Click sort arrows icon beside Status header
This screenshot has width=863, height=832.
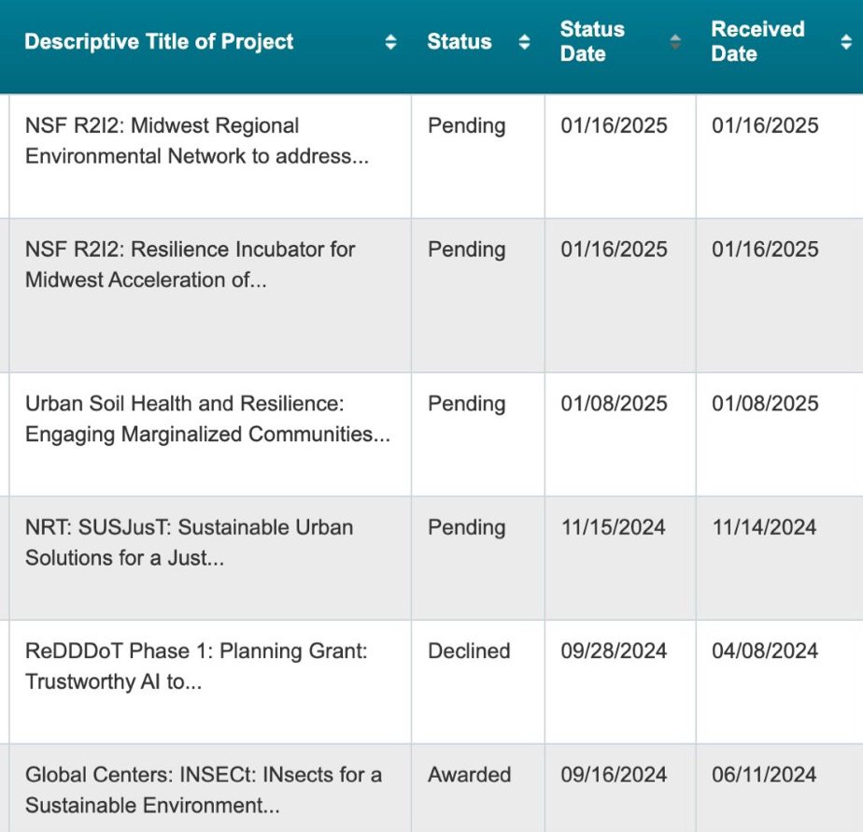click(524, 42)
